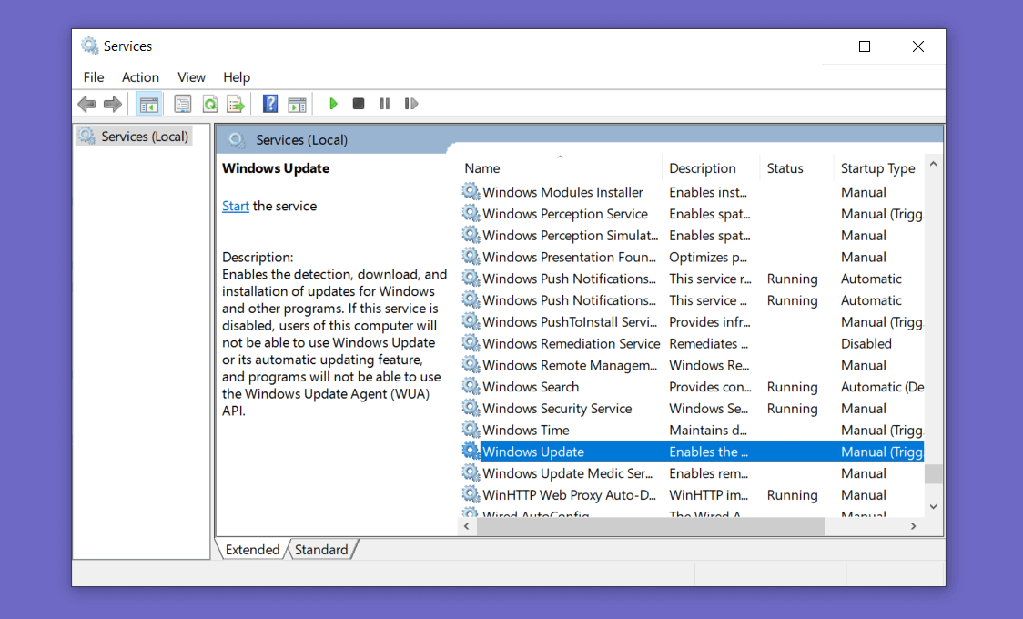This screenshot has width=1023, height=619.
Task: Select Windows Perception Service row
Action: (692, 214)
